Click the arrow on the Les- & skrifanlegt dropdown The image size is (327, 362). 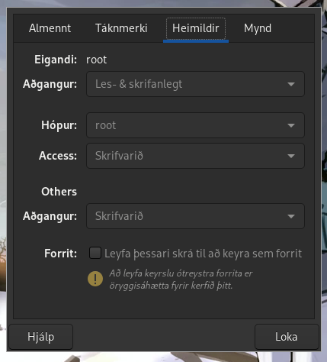[291, 84]
